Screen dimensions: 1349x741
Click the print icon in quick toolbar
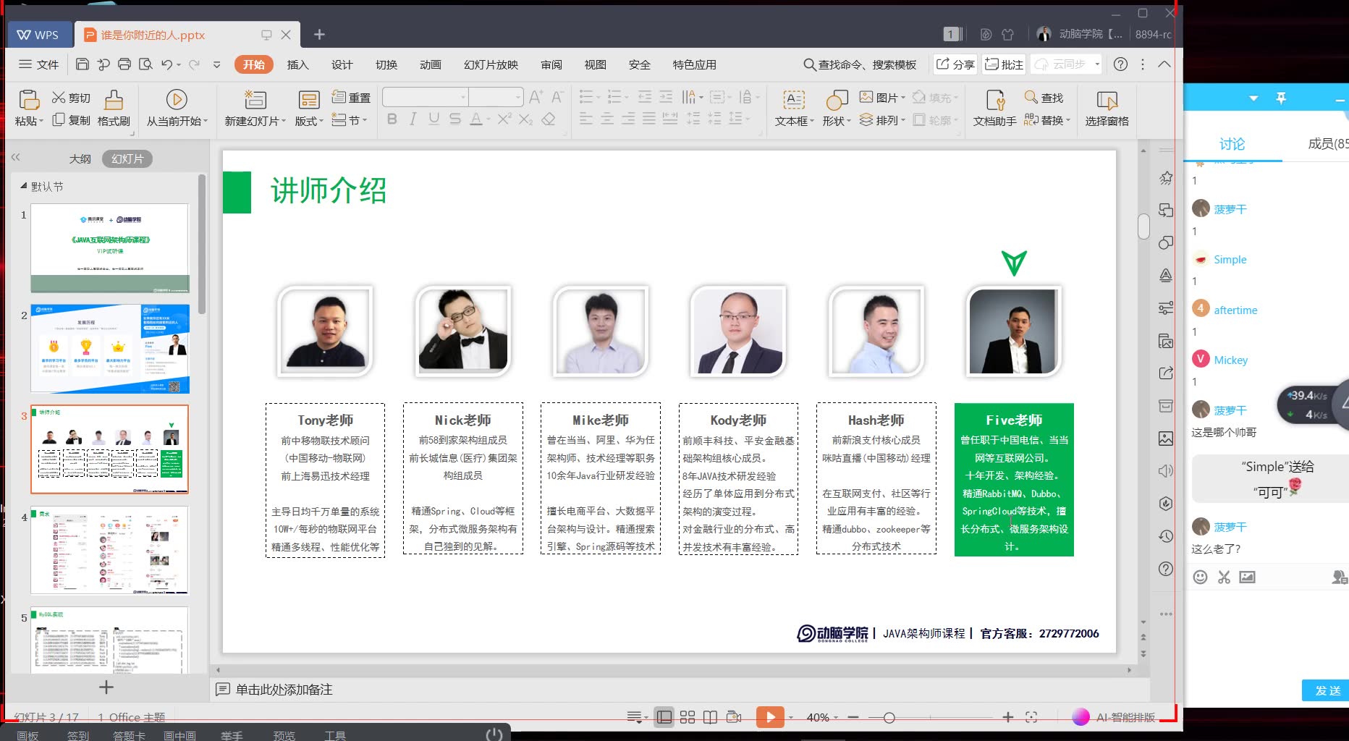tap(124, 64)
